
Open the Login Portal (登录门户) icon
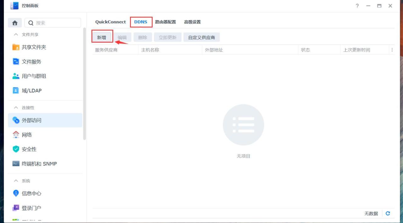pyautogui.click(x=16, y=208)
